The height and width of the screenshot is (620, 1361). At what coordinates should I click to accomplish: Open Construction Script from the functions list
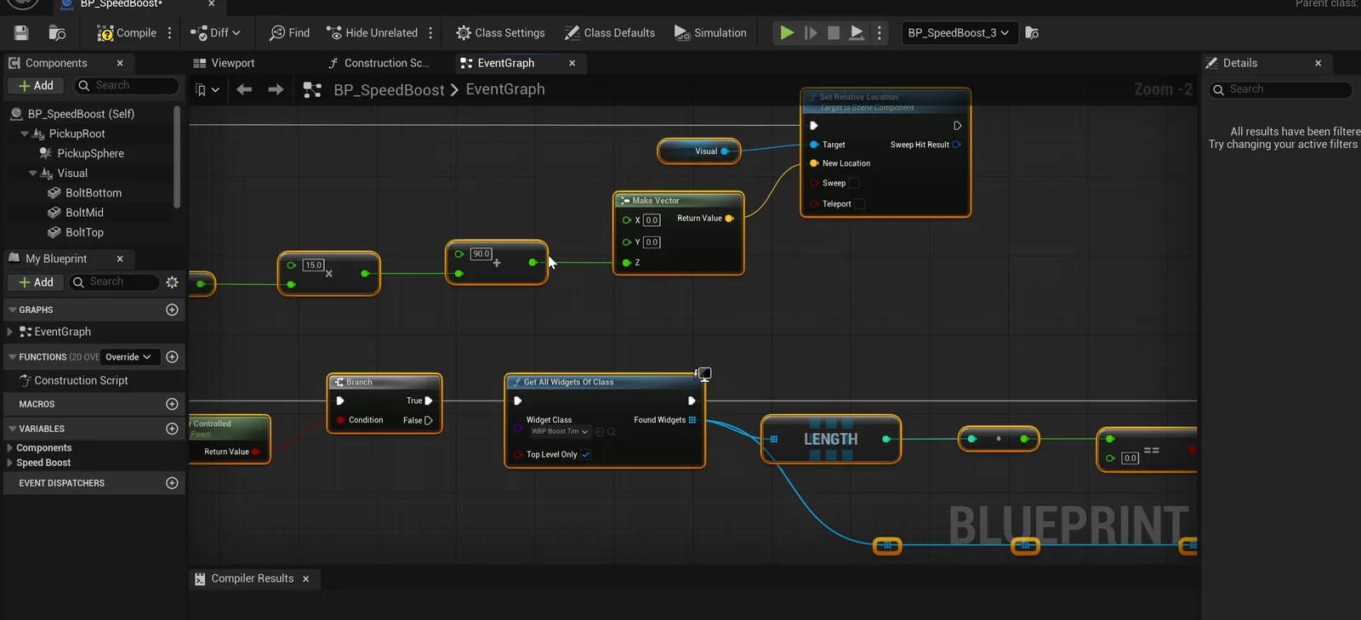click(81, 381)
